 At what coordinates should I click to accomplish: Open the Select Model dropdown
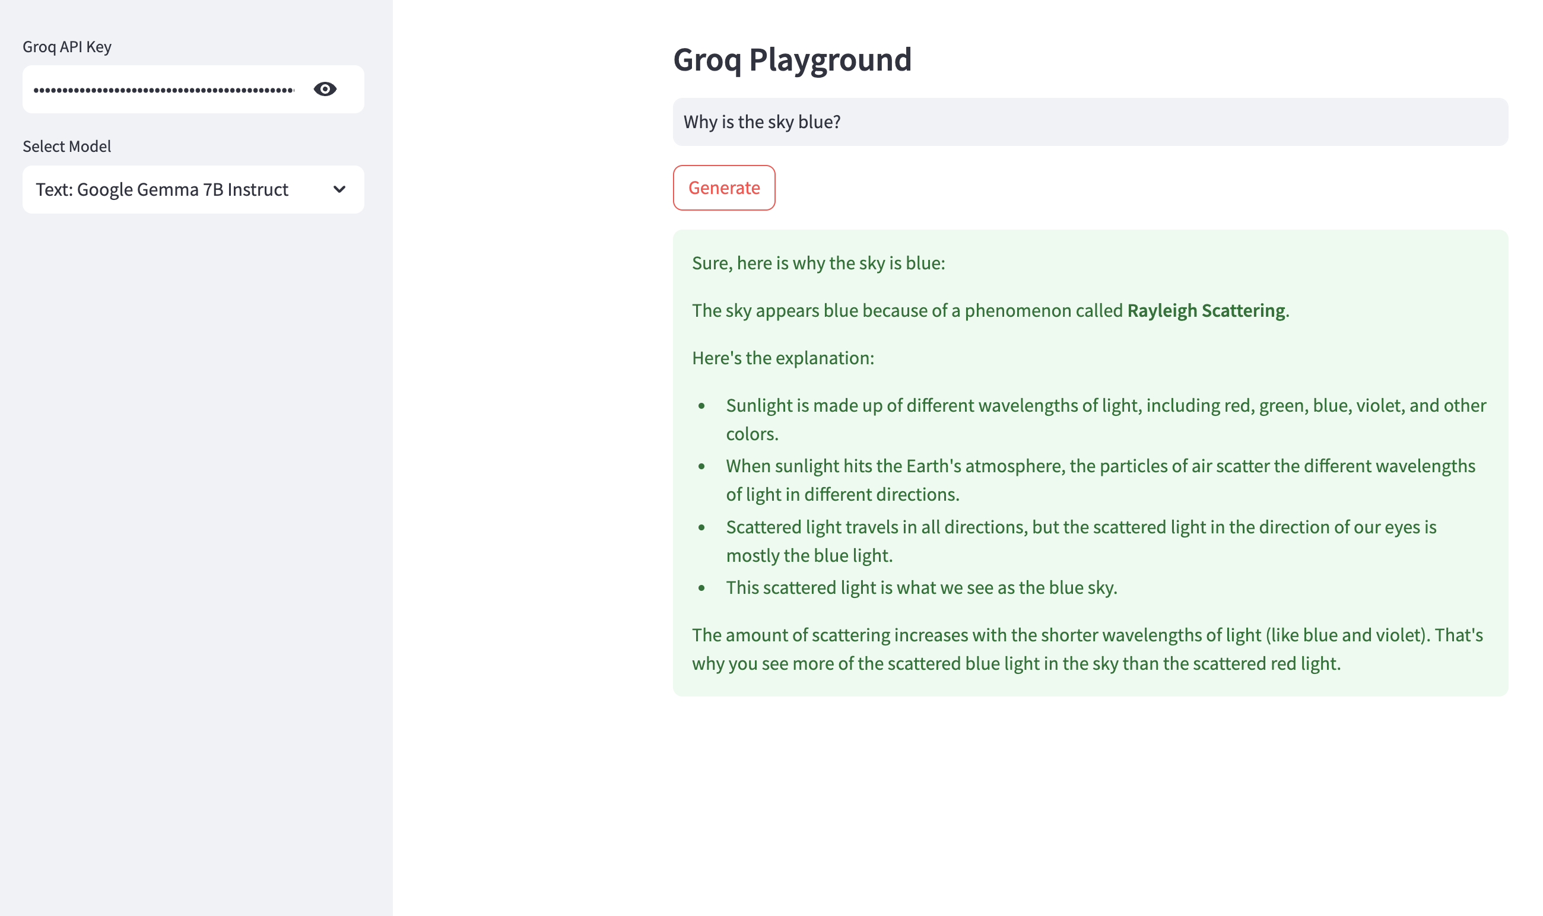193,189
